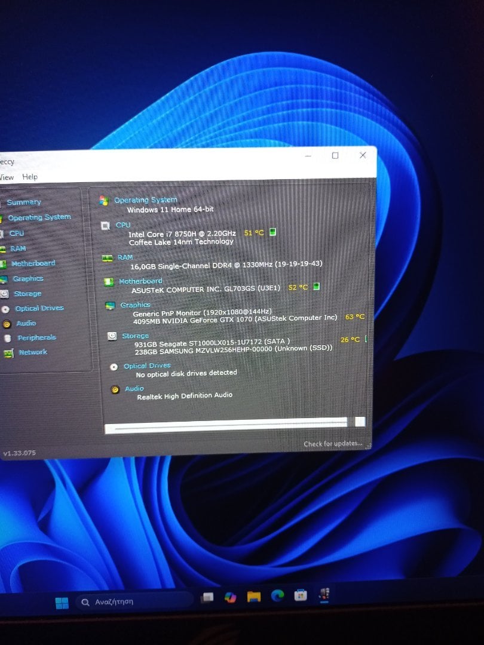Click the SAMSUNG MZVLW256HEHP drive line
Viewport: 484px width, 645px height.
pos(234,349)
